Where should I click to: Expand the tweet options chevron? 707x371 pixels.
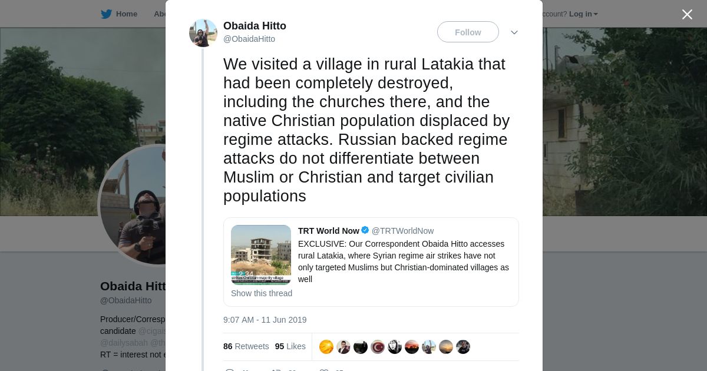pos(514,32)
